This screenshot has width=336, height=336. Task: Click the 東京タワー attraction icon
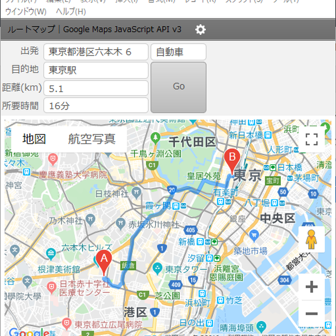(158, 268)
